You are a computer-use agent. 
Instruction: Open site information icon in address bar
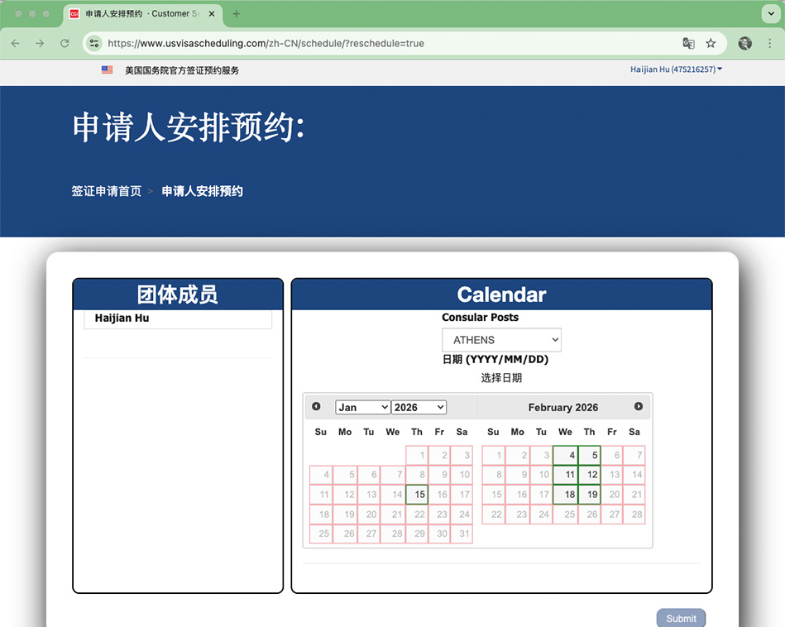tap(94, 43)
